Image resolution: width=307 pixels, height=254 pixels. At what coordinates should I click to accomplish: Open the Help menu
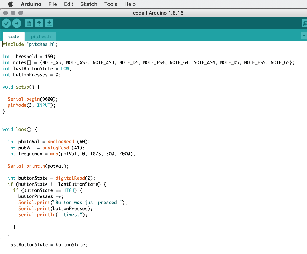[x=130, y=4]
